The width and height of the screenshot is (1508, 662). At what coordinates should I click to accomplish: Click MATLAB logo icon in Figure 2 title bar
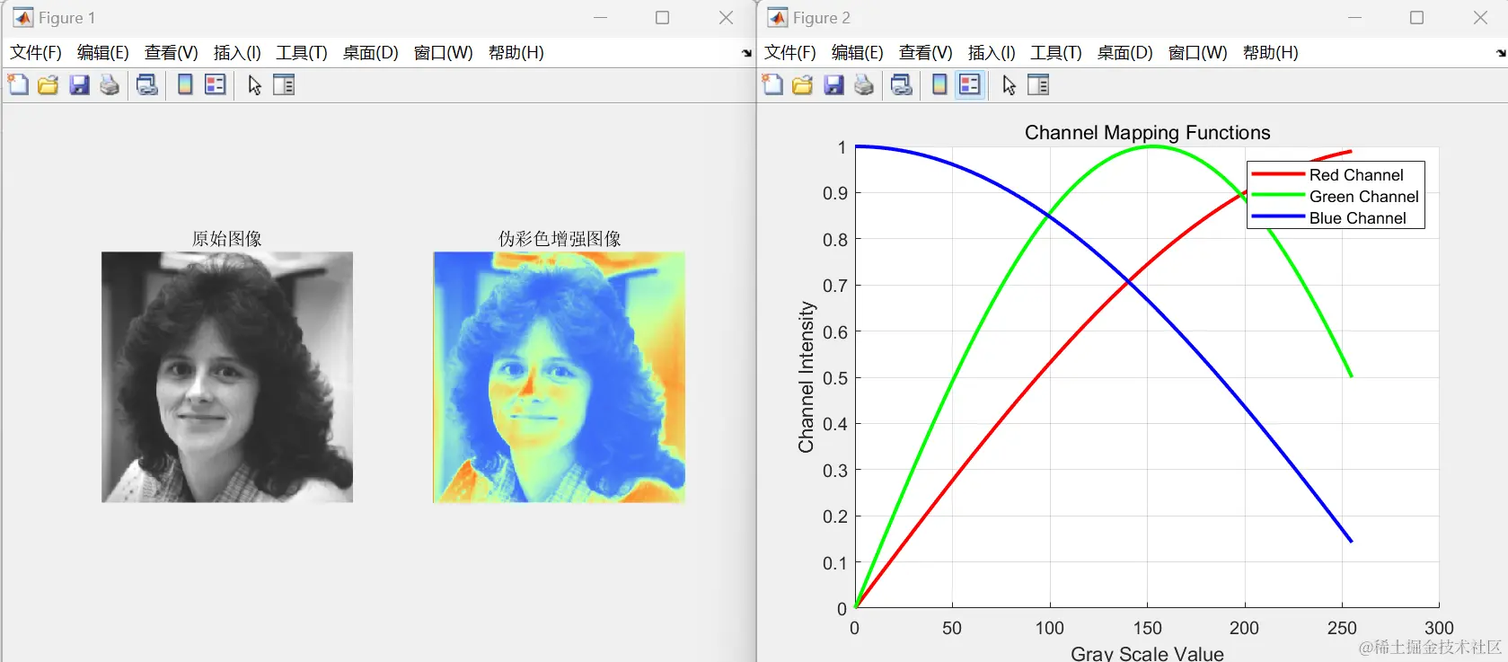777,18
